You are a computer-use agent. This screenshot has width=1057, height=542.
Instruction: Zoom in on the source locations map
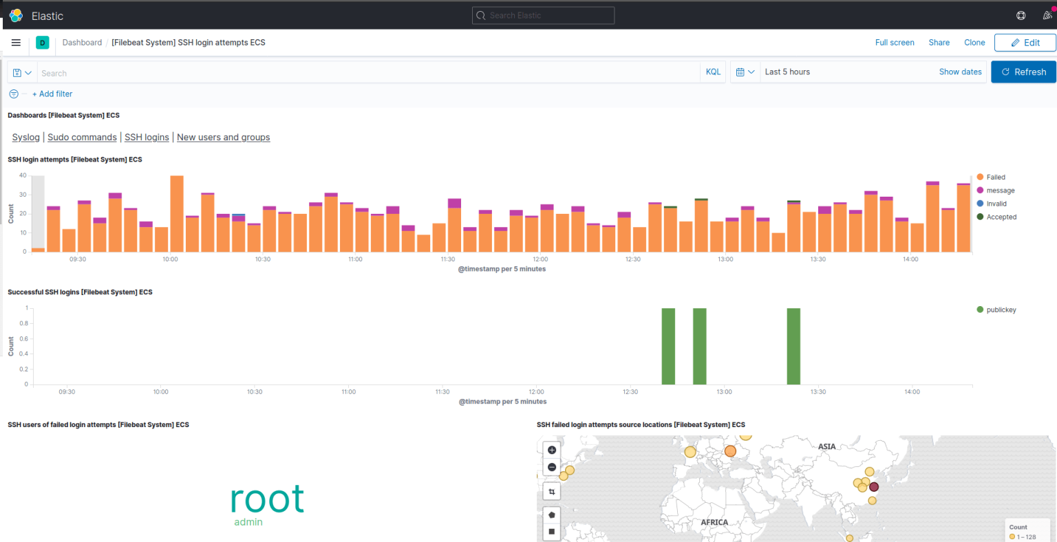[x=551, y=450]
